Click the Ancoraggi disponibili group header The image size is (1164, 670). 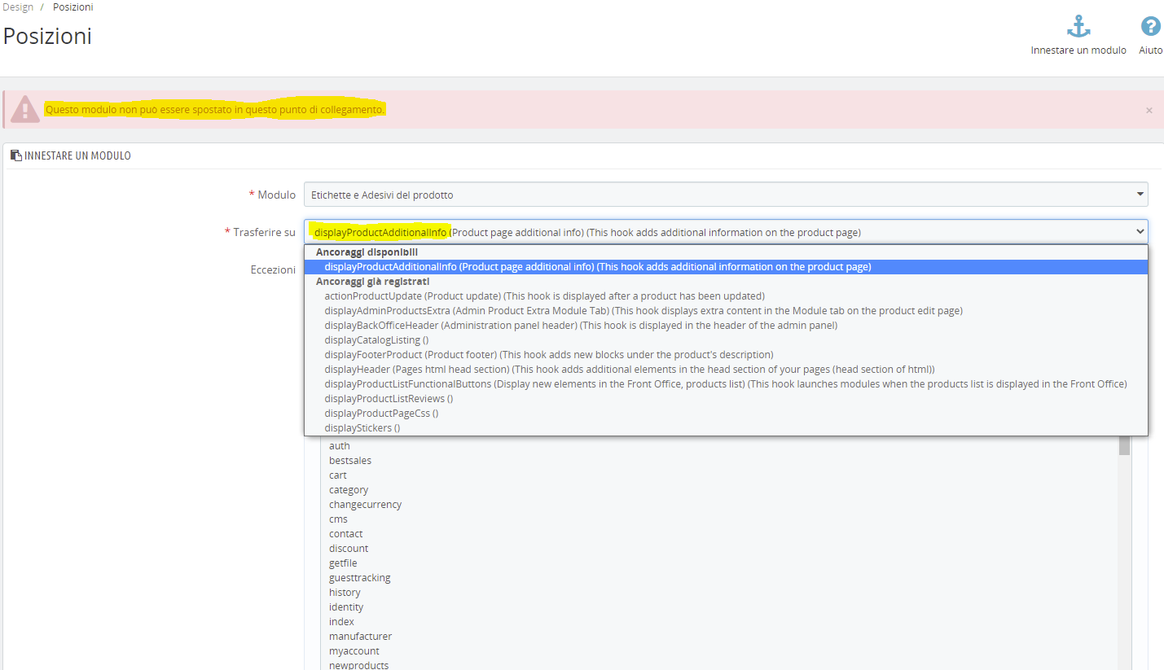367,252
